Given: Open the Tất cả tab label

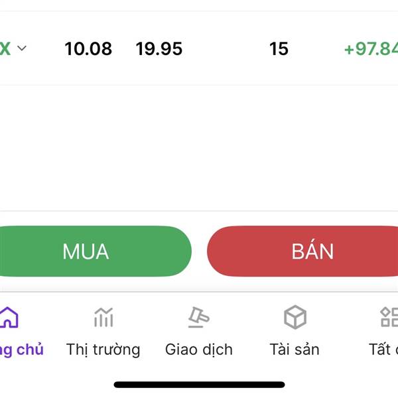Looking at the screenshot, I should pyautogui.click(x=383, y=350).
